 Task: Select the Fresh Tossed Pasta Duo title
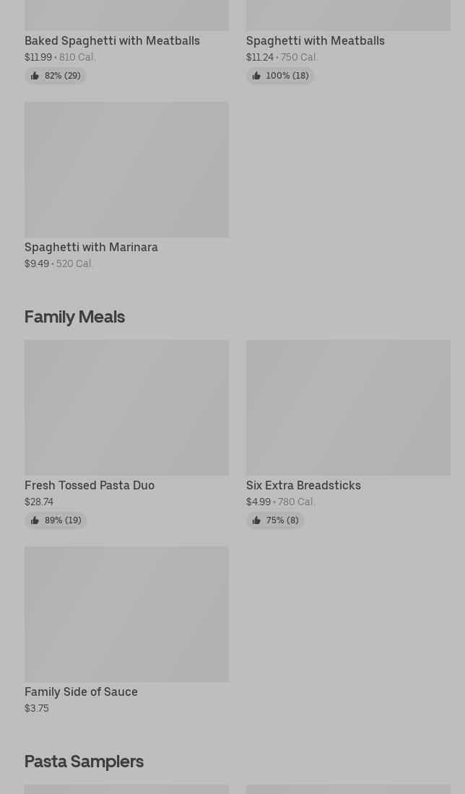tap(90, 486)
